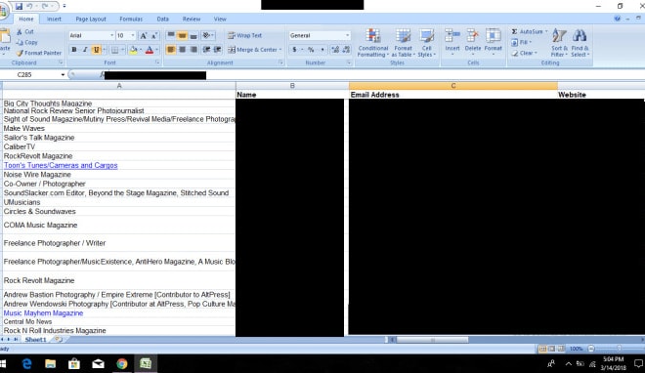
Task: Switch to the Page Layout tab
Action: pos(91,19)
